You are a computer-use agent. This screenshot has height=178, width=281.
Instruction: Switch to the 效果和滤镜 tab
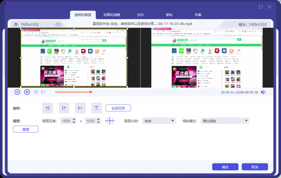111,15
